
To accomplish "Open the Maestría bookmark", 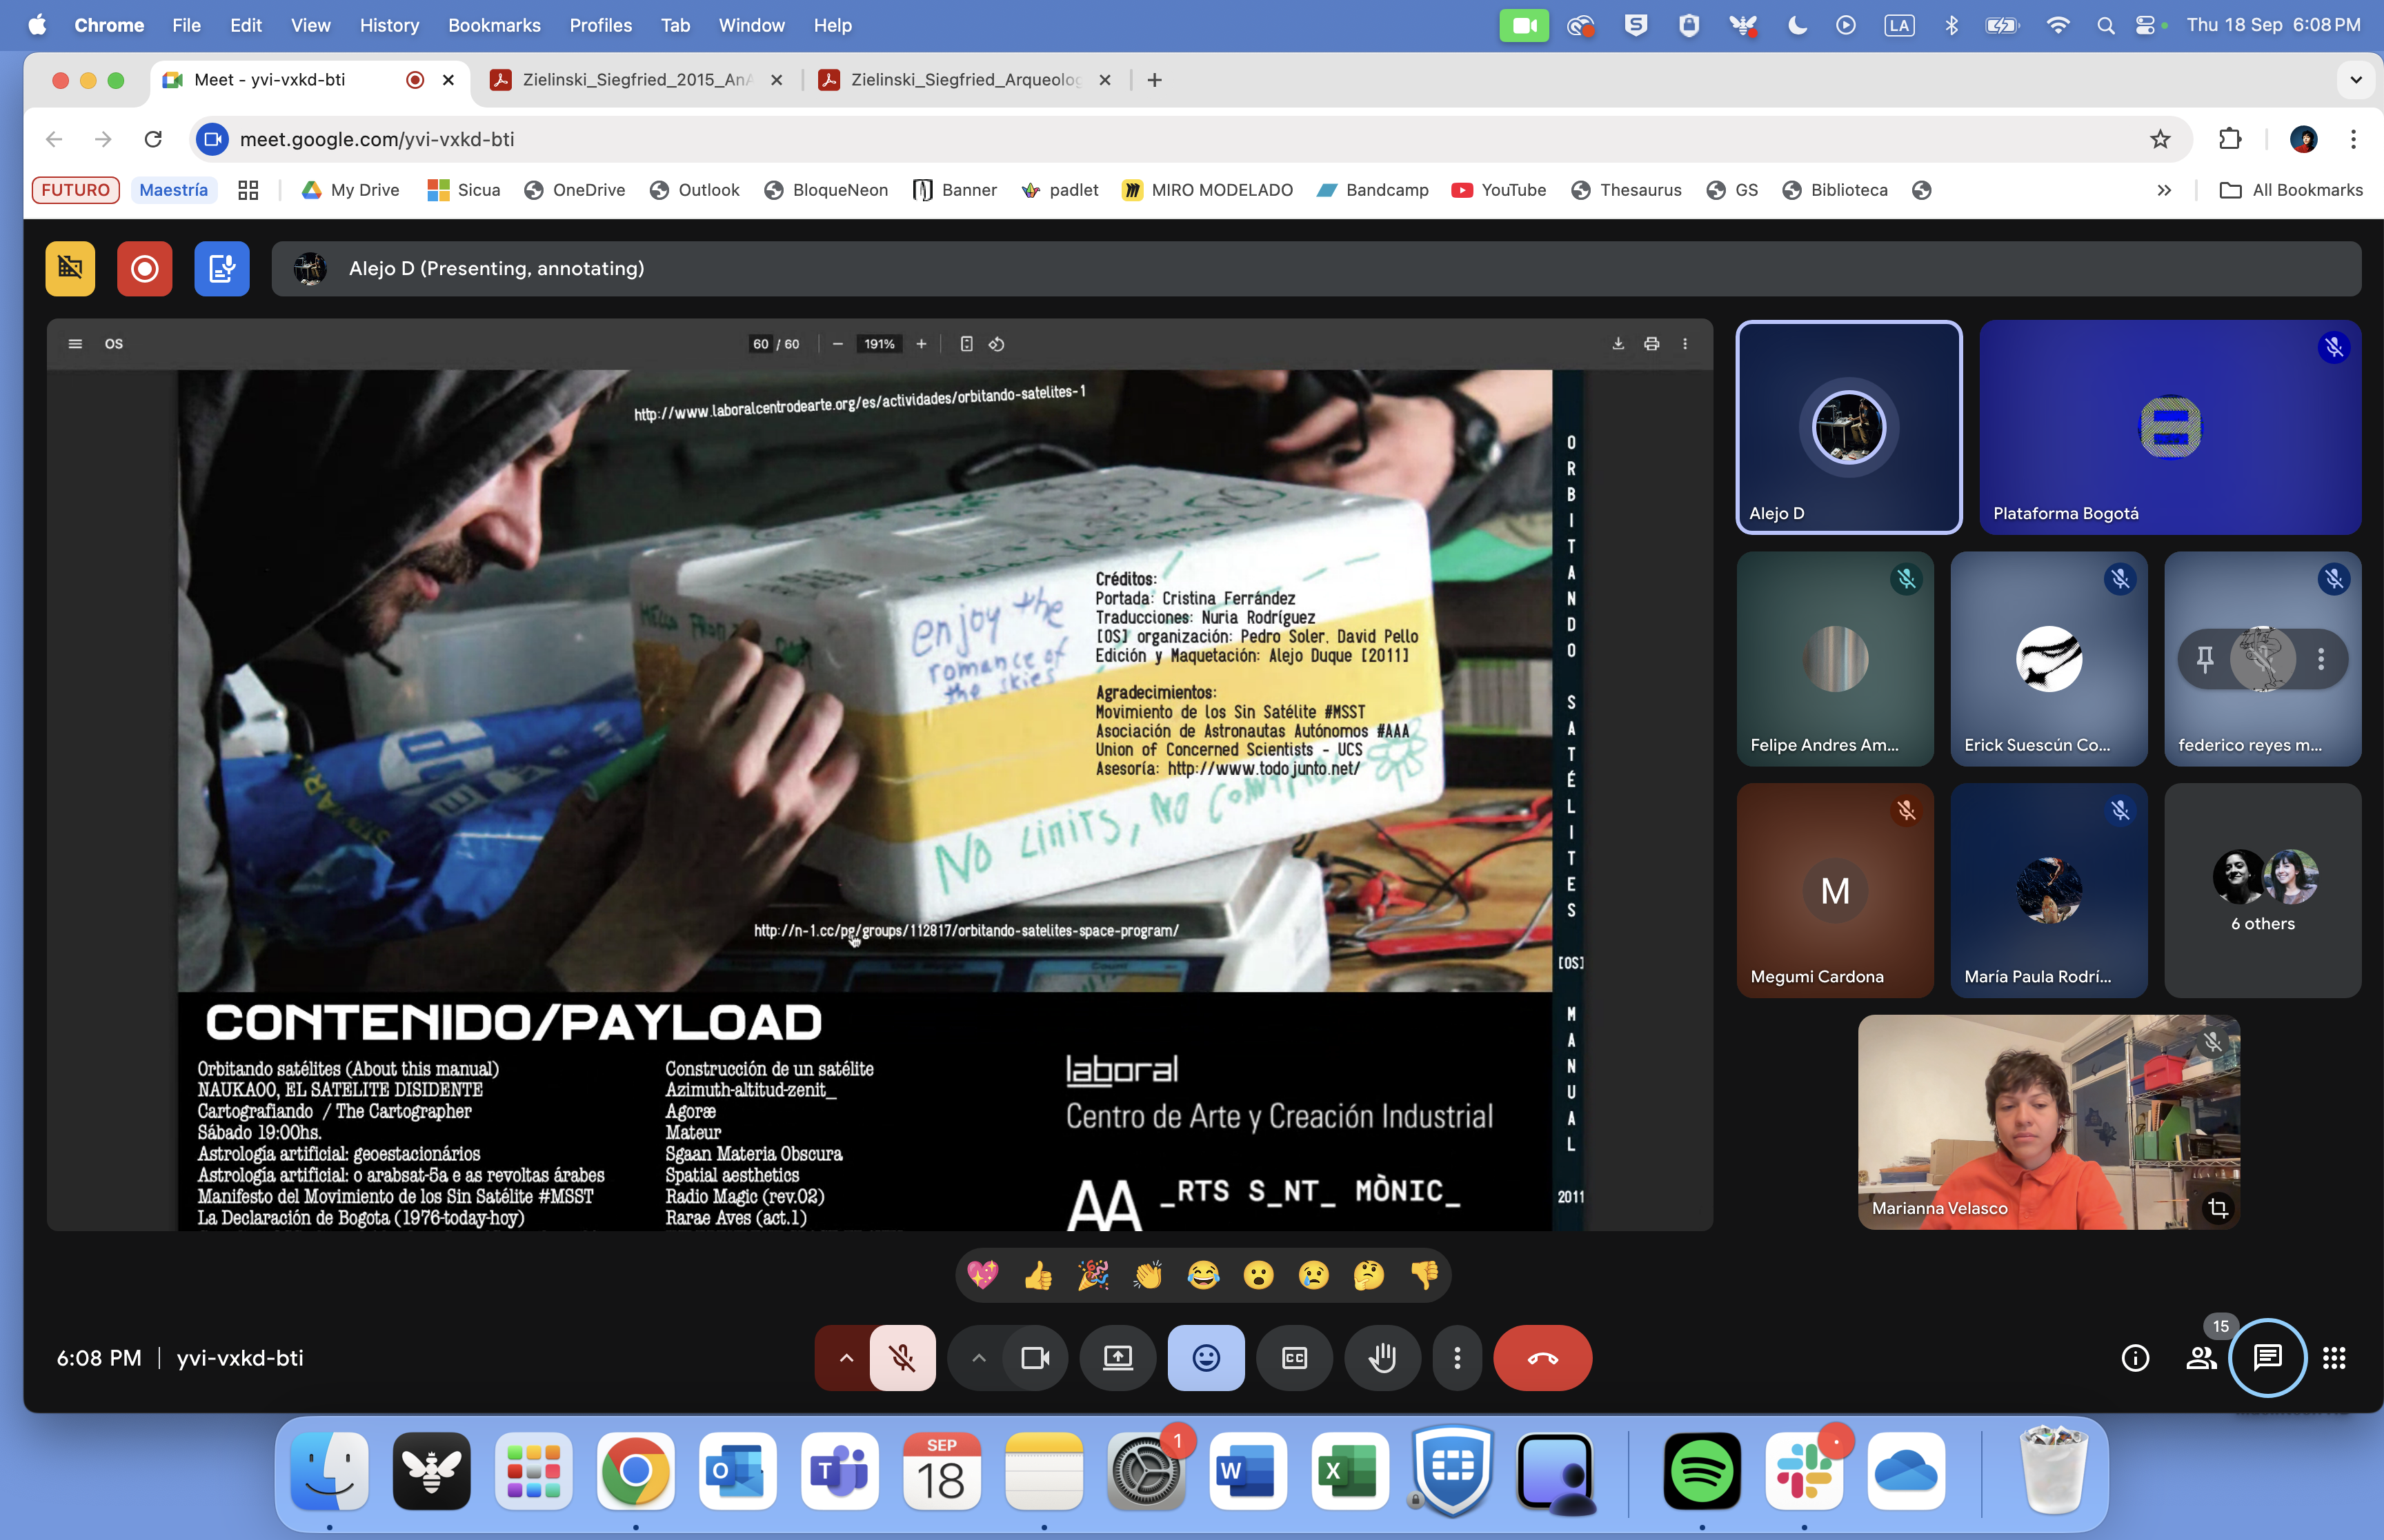I will (x=173, y=190).
